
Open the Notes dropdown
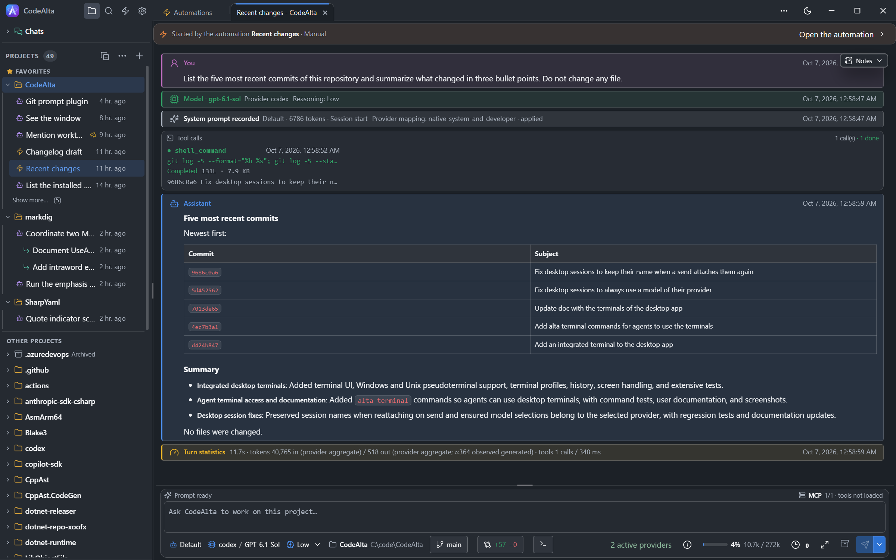[x=864, y=61]
